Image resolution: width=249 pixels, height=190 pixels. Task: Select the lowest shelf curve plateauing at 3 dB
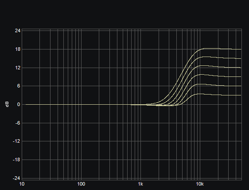coord(222,95)
